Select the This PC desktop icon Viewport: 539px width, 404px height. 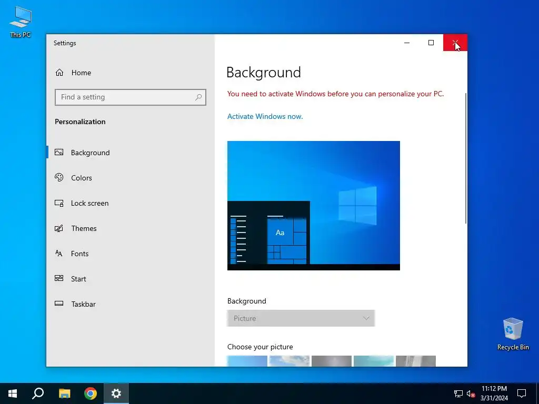click(x=21, y=22)
